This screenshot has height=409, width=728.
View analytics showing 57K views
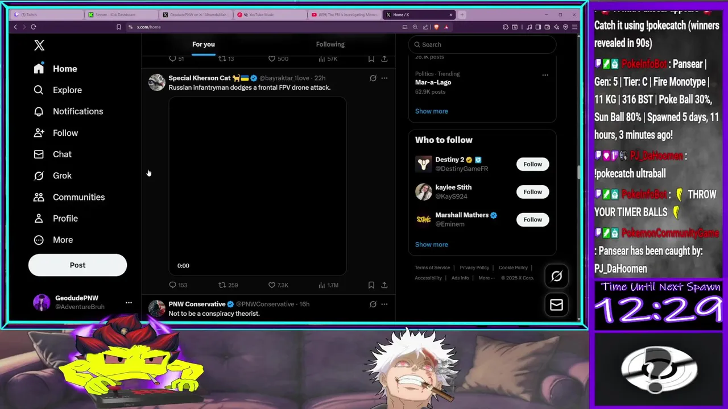point(328,59)
